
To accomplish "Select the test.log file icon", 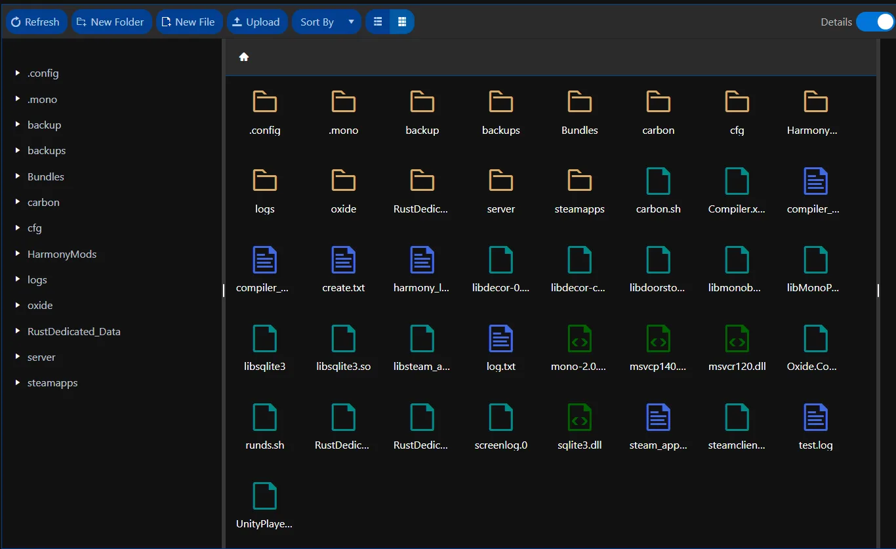I will click(x=816, y=417).
